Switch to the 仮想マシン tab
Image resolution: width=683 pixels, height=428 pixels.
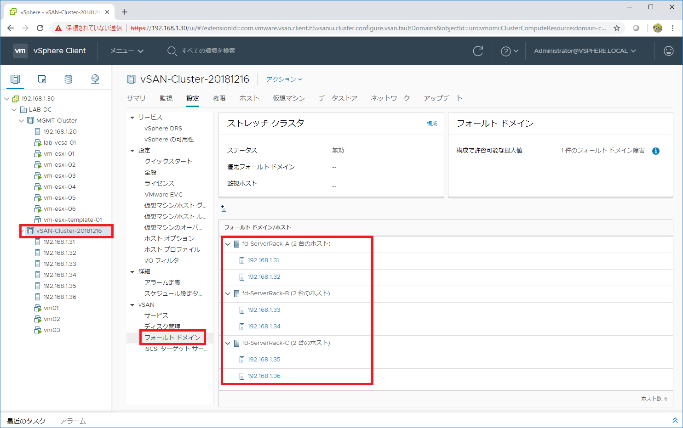tap(289, 98)
